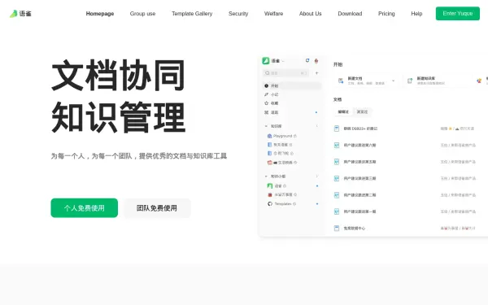The image size is (488, 305).
Task: Open the Help link
Action: [x=416, y=14]
